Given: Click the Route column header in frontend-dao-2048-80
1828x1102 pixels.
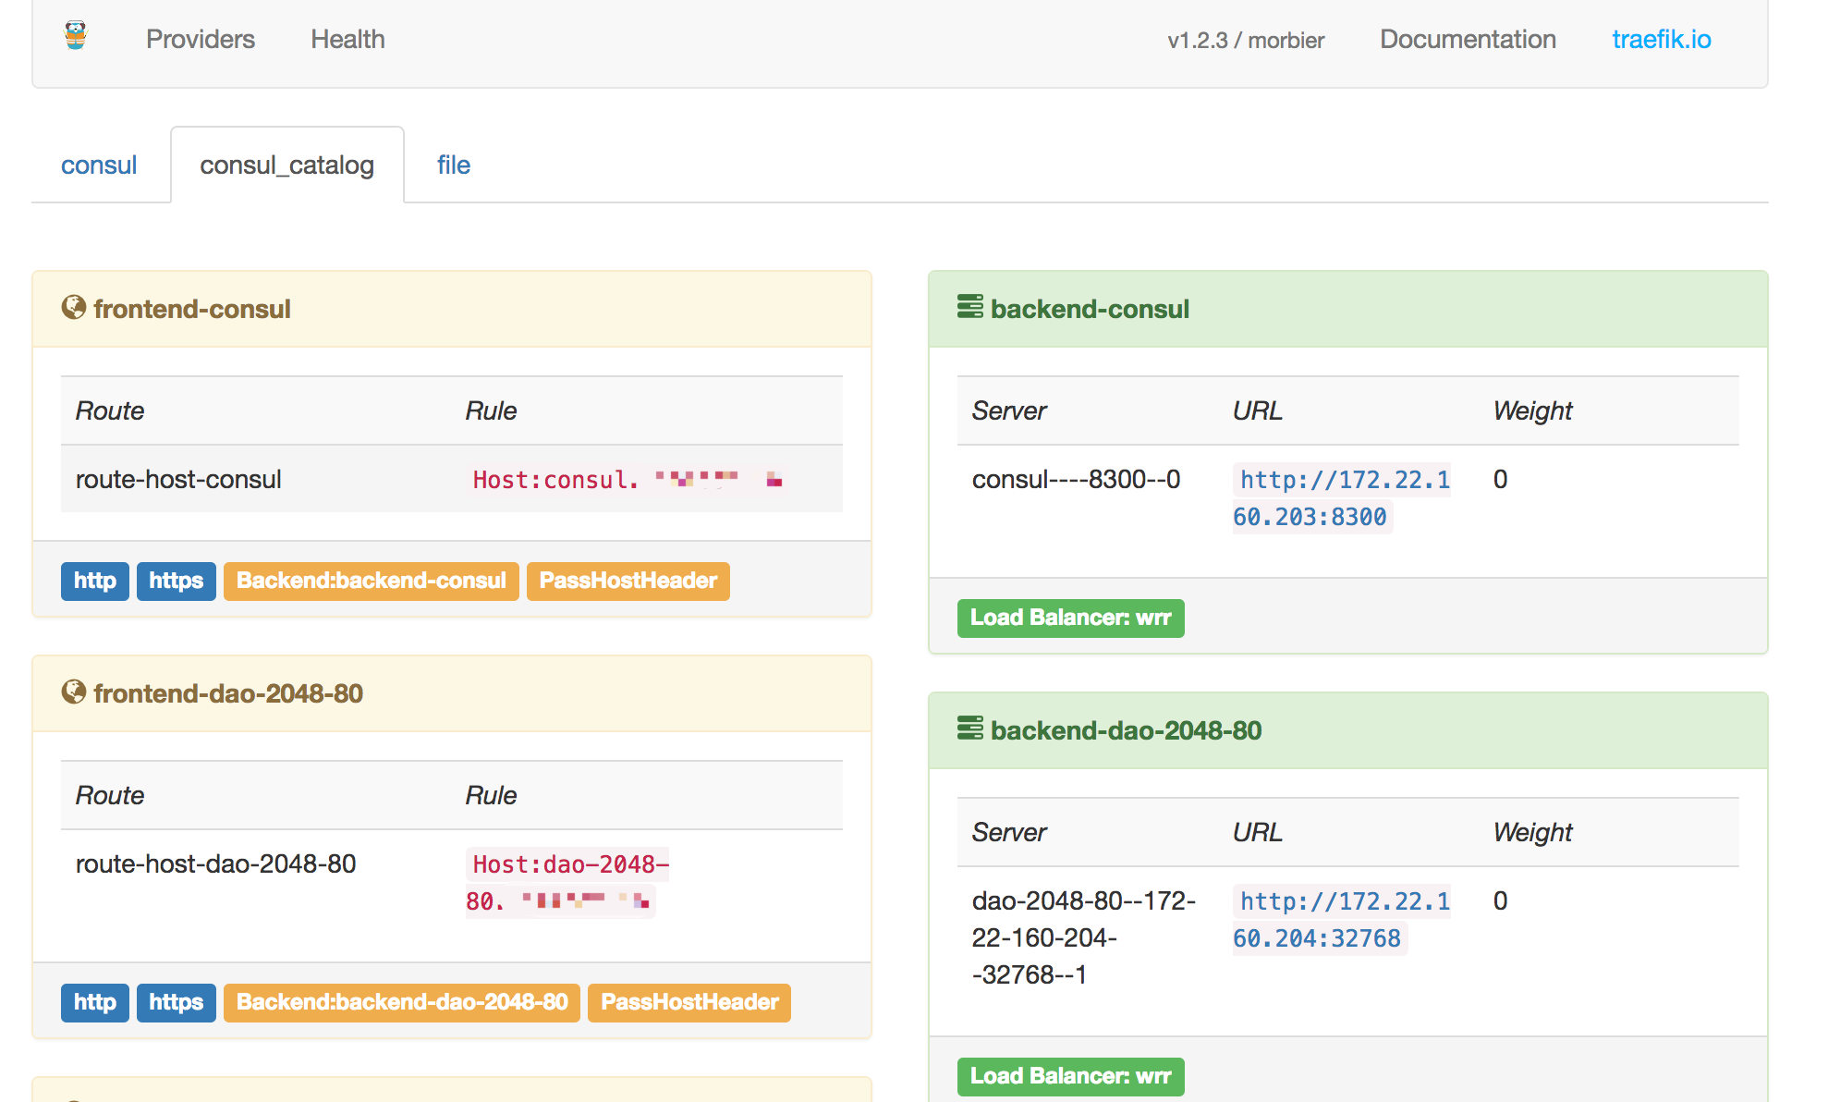Looking at the screenshot, I should pyautogui.click(x=110, y=795).
